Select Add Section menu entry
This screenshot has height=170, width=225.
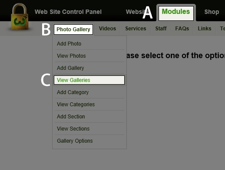coord(89,117)
